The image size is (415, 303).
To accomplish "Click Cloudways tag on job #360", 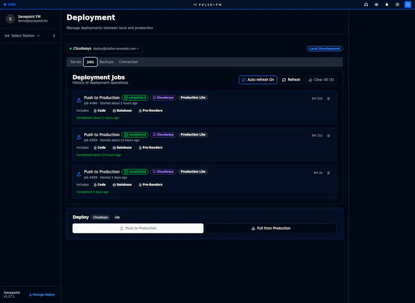I will (x=163, y=98).
